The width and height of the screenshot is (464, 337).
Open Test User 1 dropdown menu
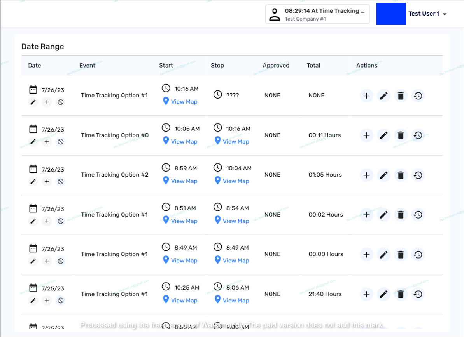coord(427,14)
